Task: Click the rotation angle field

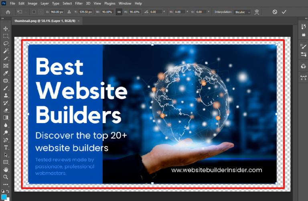Action: pyautogui.click(x=156, y=12)
